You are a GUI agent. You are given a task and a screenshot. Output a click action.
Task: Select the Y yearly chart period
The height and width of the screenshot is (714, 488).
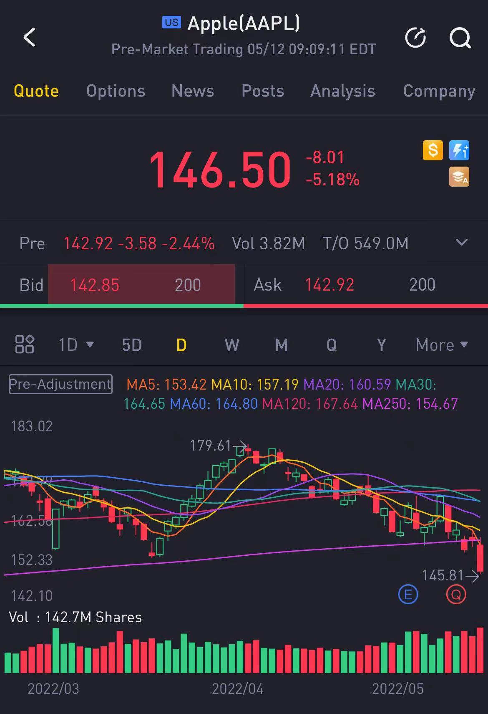[x=381, y=345]
